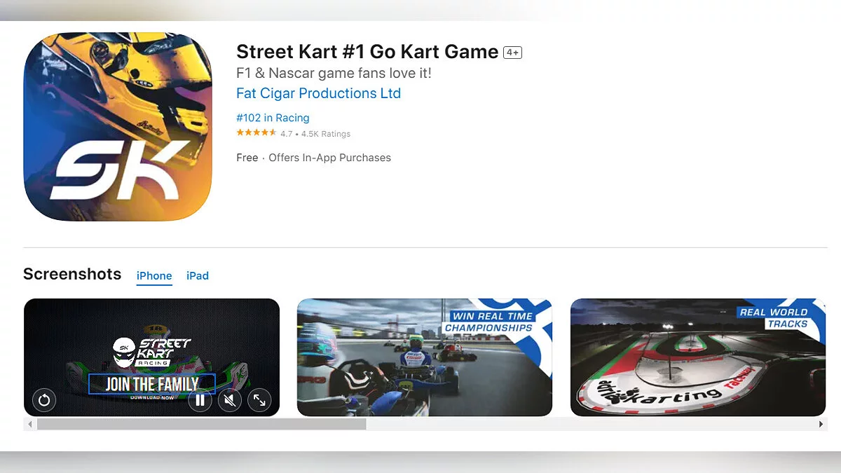Switch to the iPad screenshots tab
841x473 pixels.
(x=198, y=275)
